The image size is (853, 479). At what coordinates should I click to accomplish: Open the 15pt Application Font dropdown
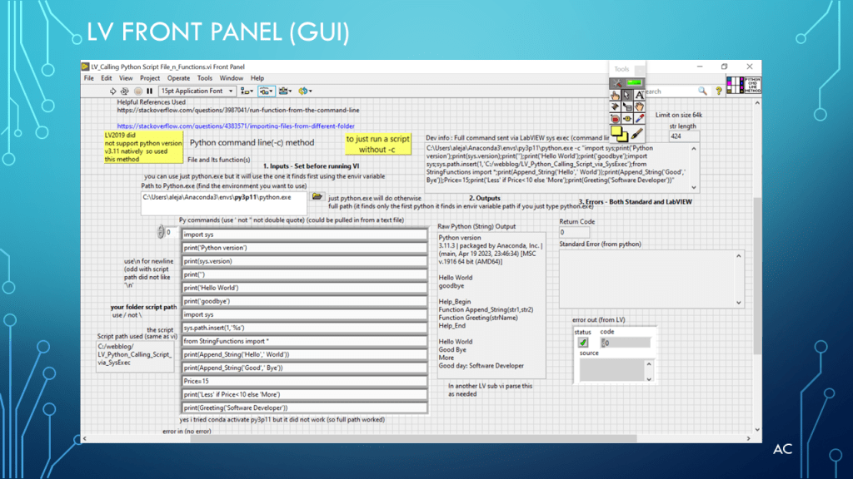point(197,91)
